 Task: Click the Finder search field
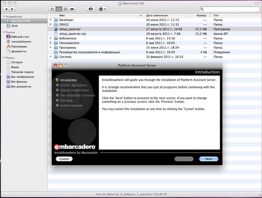[x=230, y=9]
